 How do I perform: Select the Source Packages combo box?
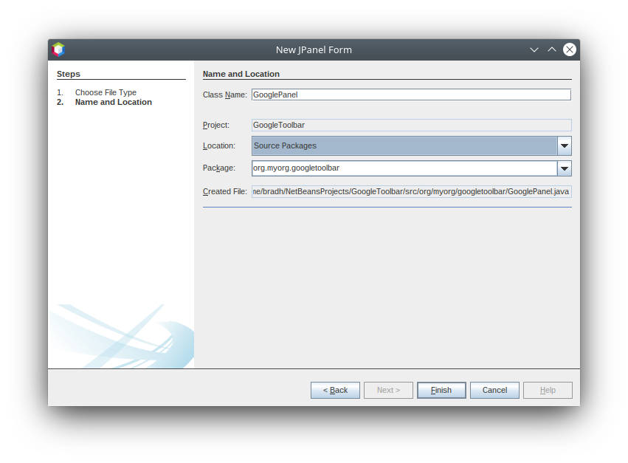[404, 146]
